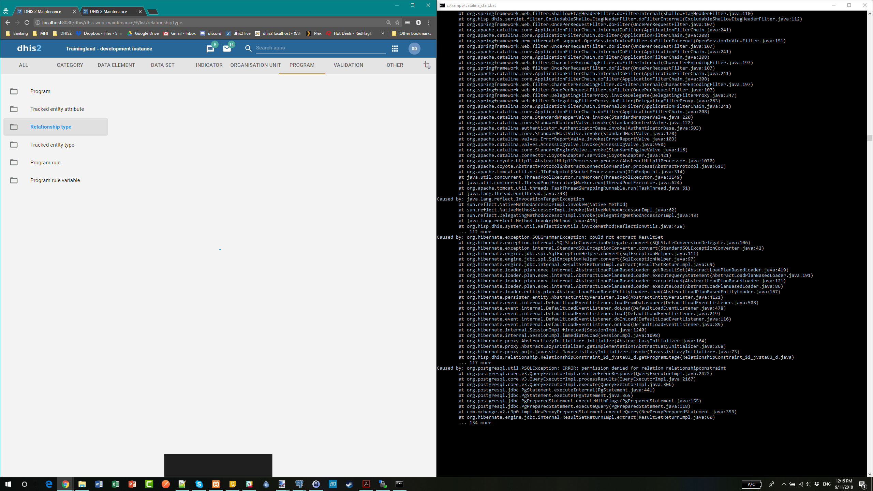
Task: Bookmark this page with the star icon
Action: pos(397,23)
